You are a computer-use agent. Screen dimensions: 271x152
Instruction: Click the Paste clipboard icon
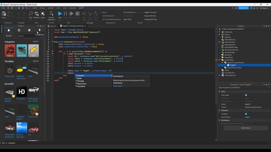[x=4, y=14]
